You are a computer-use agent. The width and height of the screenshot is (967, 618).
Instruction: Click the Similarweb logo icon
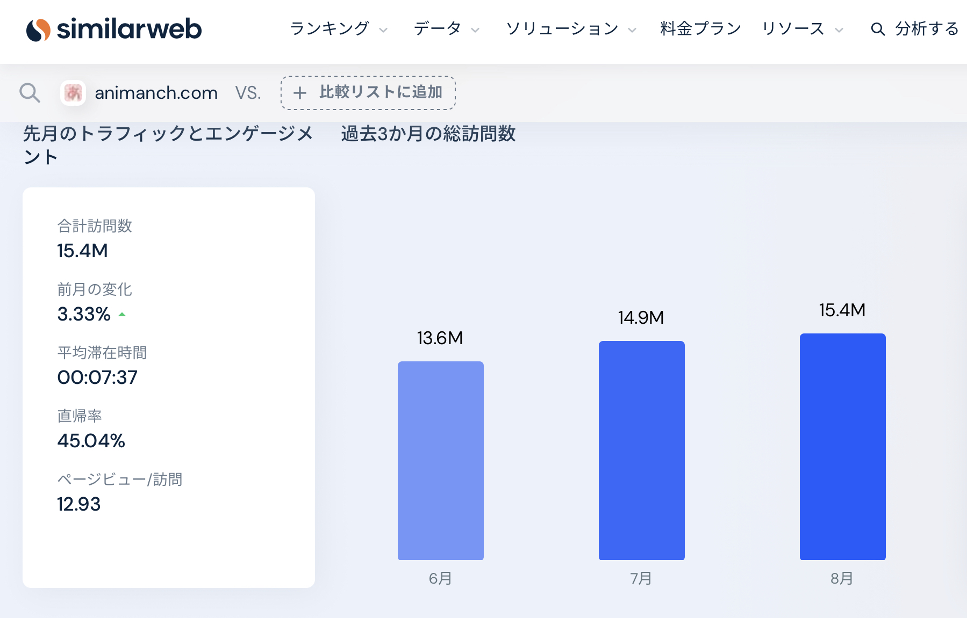pos(38,30)
